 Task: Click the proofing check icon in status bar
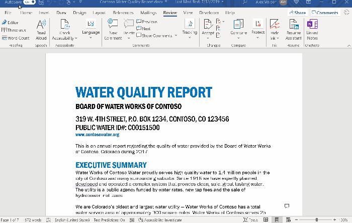[x=48, y=220]
